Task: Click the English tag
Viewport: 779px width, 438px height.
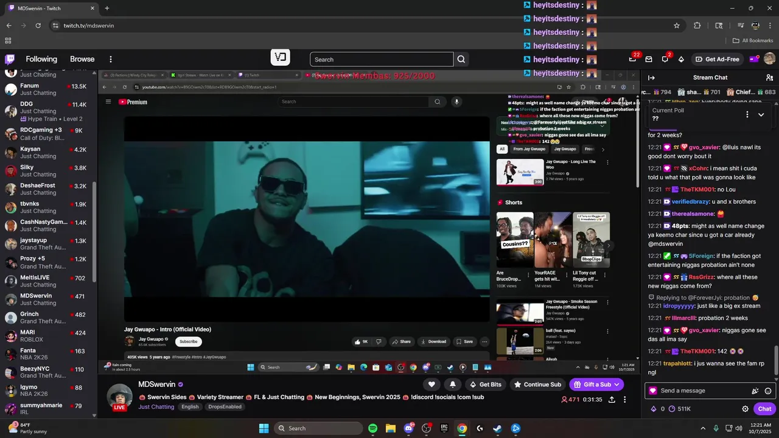Action: (x=190, y=406)
